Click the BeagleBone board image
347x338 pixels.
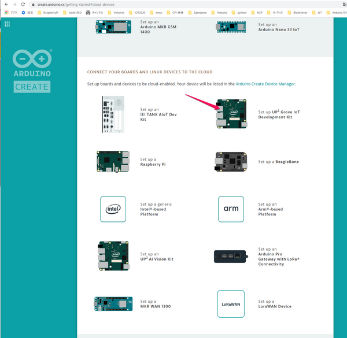click(231, 162)
